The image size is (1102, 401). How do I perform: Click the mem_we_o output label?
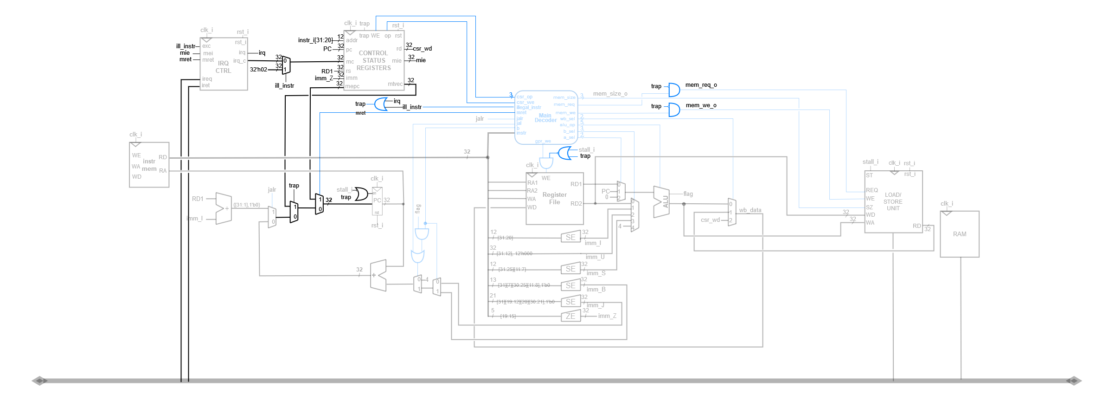pyautogui.click(x=701, y=105)
